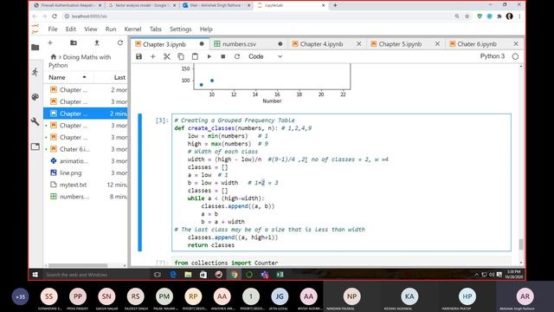Screen dimensions: 554x312
Task: Select the animatio... Python file
Action: pos(85,161)
